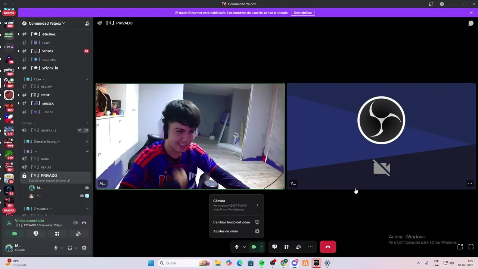Viewport: 478px width, 269px height.
Task: Mute microphone in the bottom call controls
Action: pyautogui.click(x=237, y=247)
